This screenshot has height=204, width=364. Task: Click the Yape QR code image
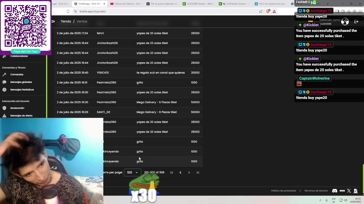[26, 25]
